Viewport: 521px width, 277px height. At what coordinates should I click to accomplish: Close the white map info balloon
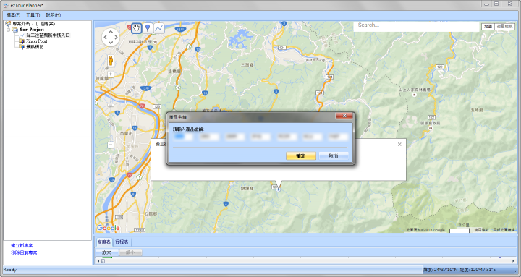click(399, 144)
